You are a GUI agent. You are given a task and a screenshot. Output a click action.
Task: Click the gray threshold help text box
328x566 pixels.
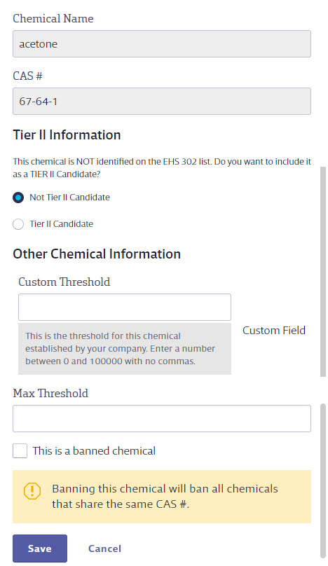[x=125, y=349]
